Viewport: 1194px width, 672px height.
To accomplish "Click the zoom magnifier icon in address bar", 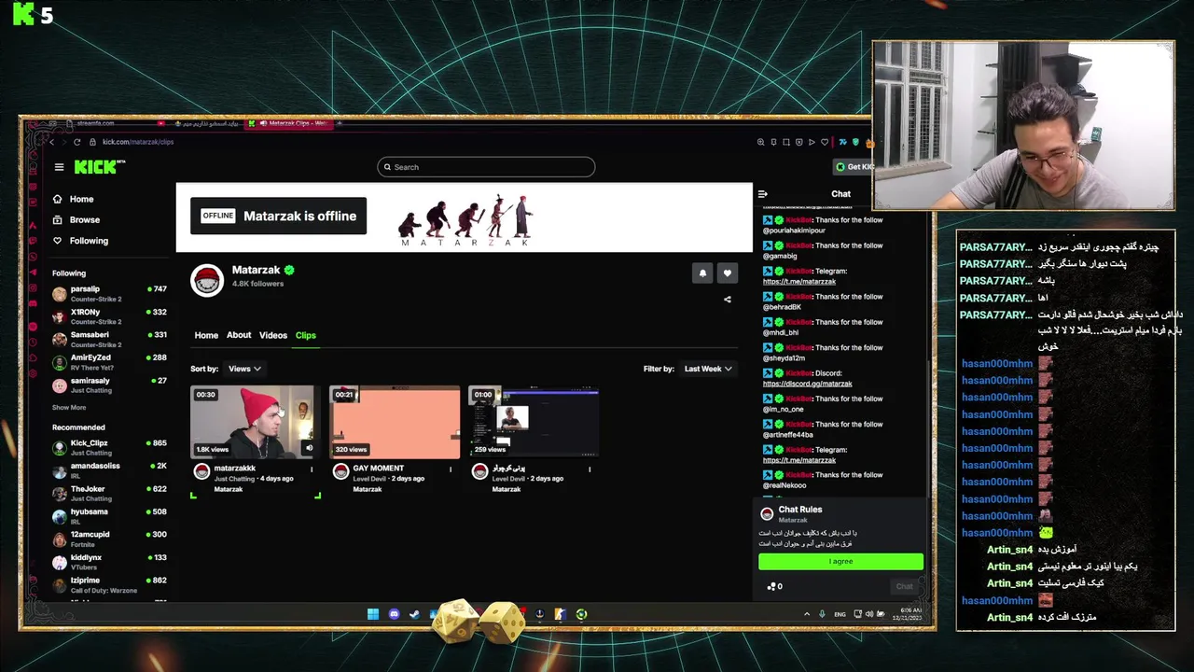I will [x=761, y=142].
